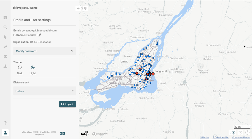Click the Projects / Demo breadcrumb
The image size is (252, 139).
(x=25, y=8)
